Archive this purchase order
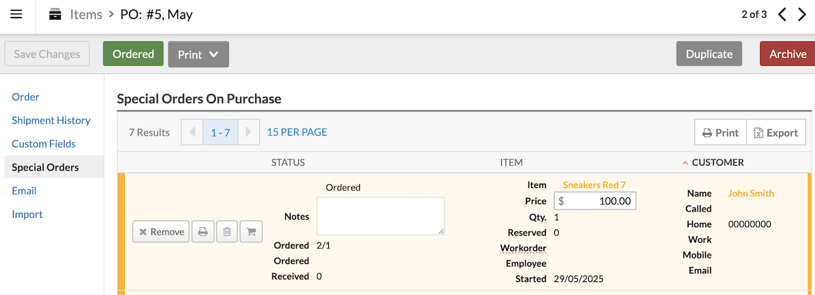This screenshot has width=815, height=295. pos(788,54)
